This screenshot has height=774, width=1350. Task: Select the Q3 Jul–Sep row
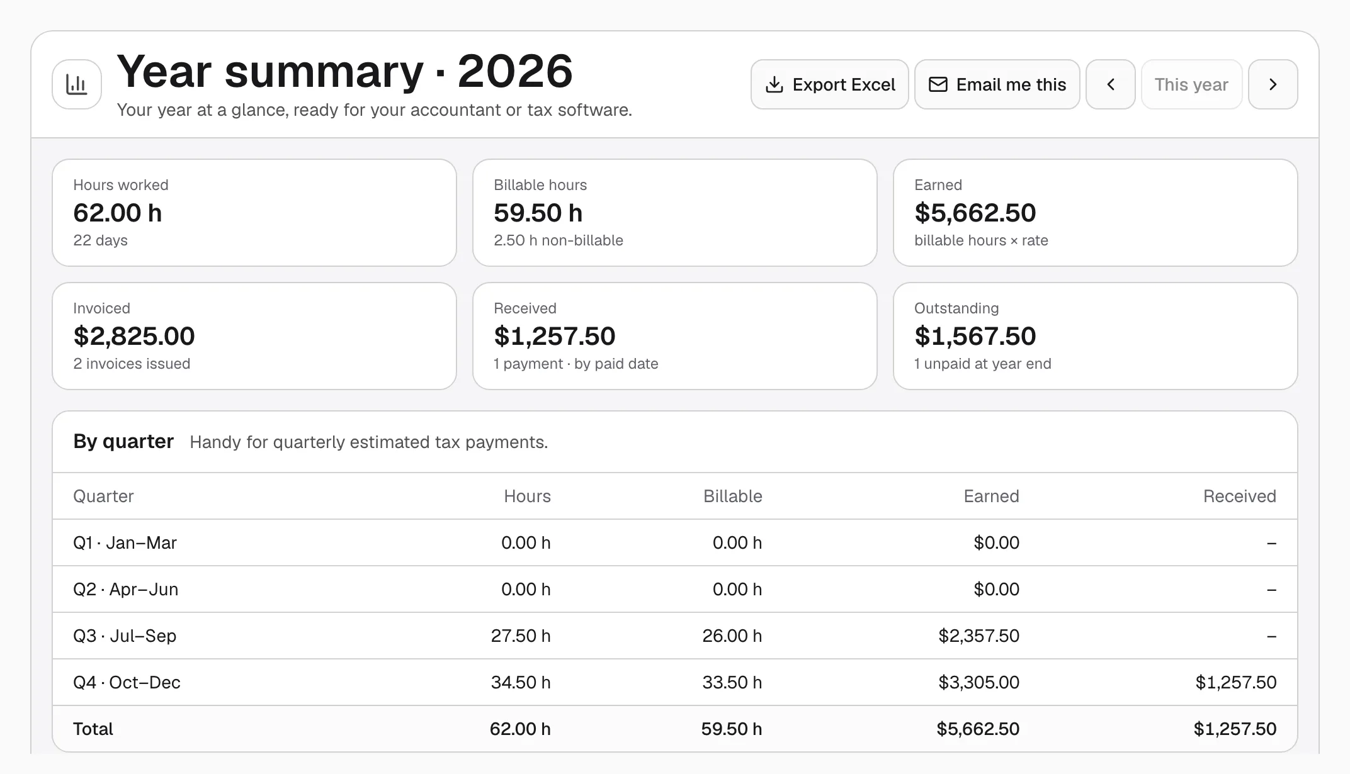(675, 636)
